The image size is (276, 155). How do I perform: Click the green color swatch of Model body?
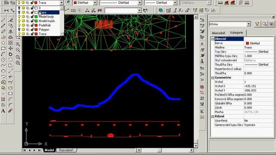(x=36, y=17)
